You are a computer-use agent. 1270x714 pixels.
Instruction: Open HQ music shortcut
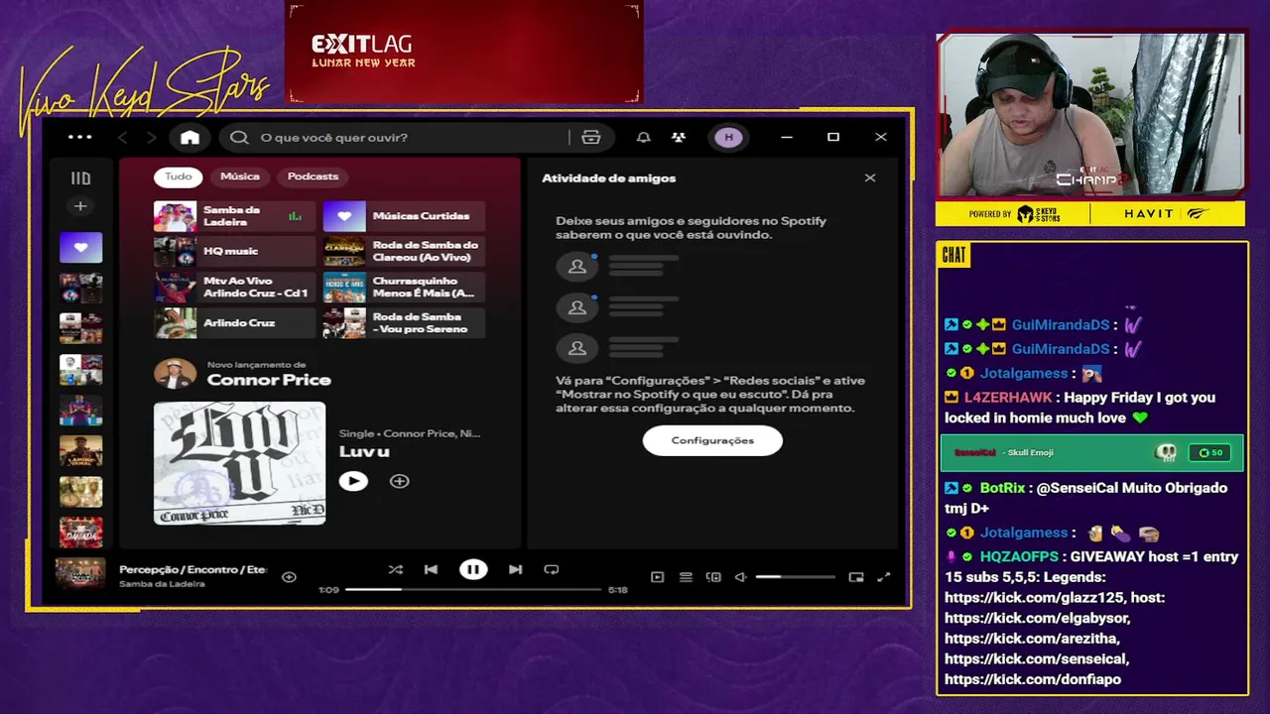point(234,252)
